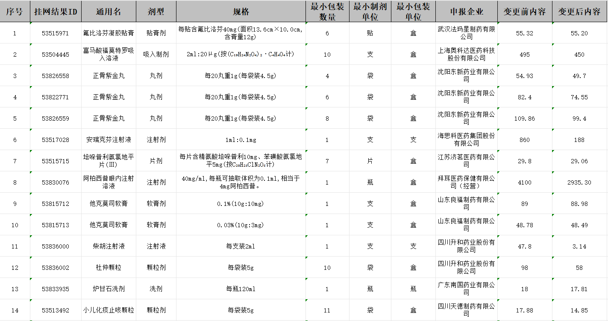Image resolution: width=608 pixels, height=321 pixels.
Task: Click the 上海奥科达医药科技股份有限公司 company cell
Action: tap(466, 55)
